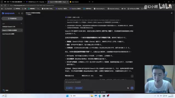Open the weather widget on taskbar

(x=4, y=96)
